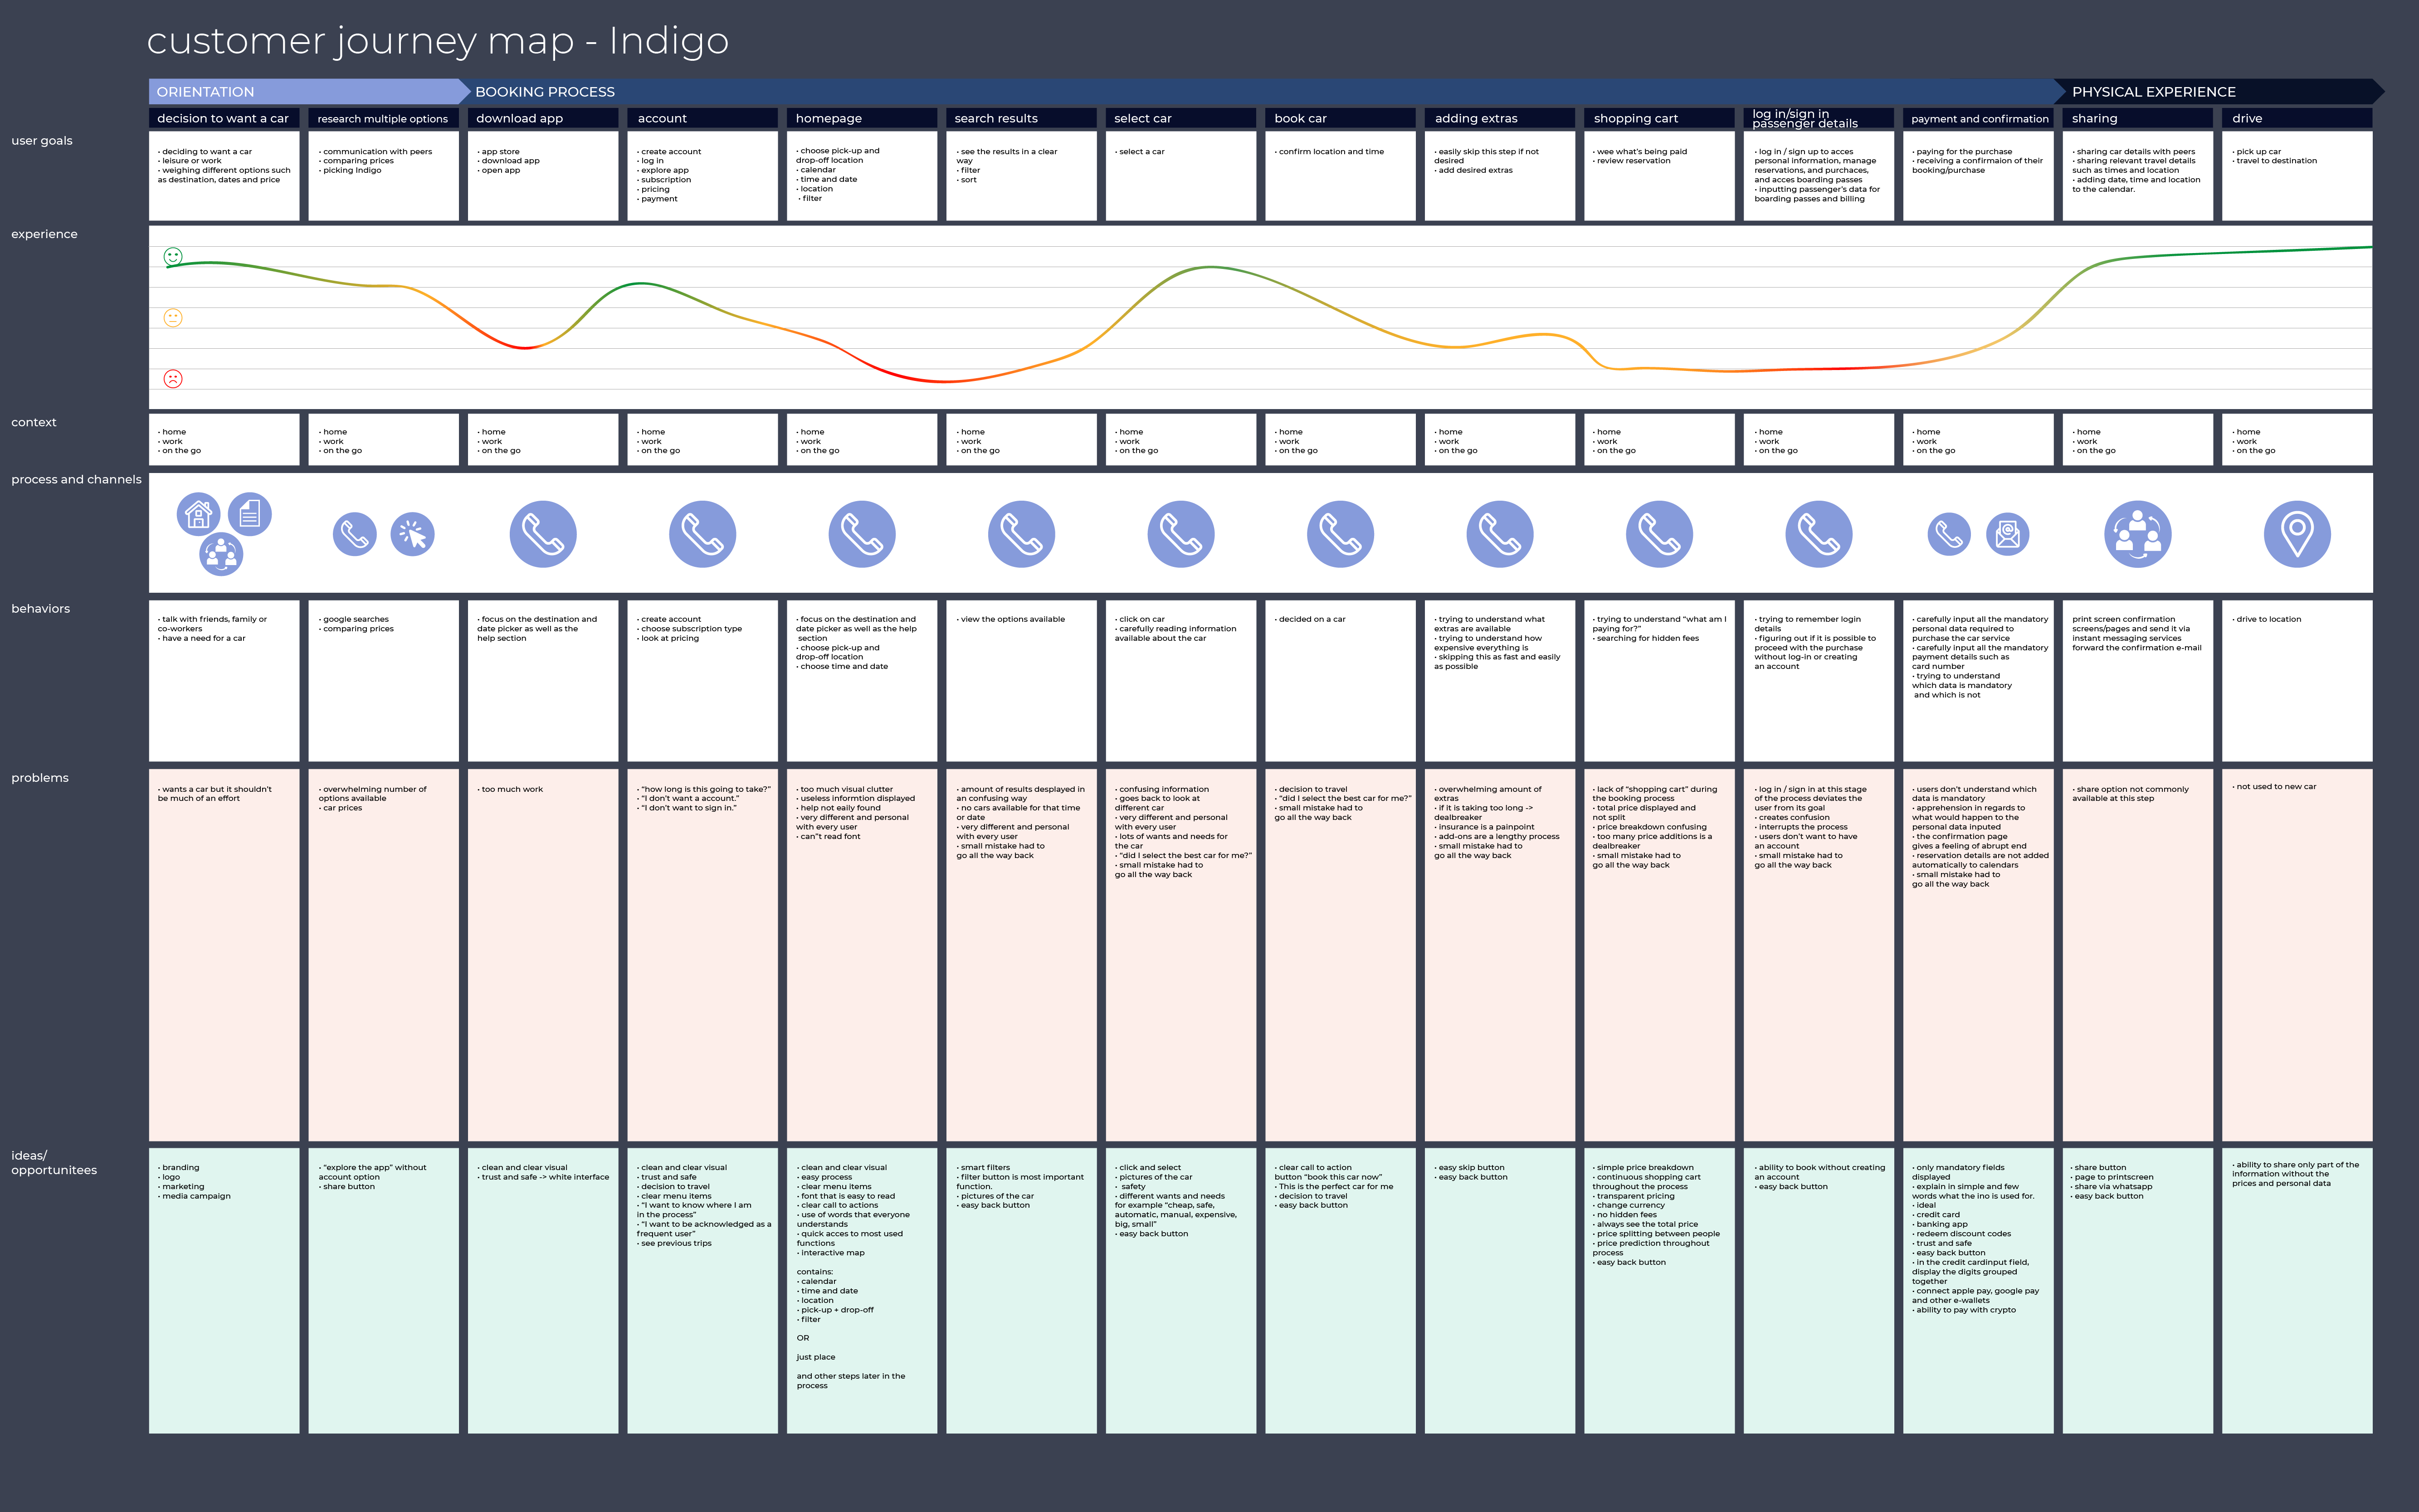
Task: Click the phone icon under shopping cart
Action: (x=1659, y=534)
